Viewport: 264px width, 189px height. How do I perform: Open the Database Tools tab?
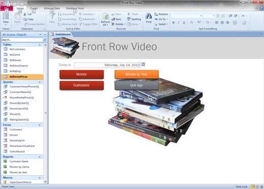tap(75, 8)
